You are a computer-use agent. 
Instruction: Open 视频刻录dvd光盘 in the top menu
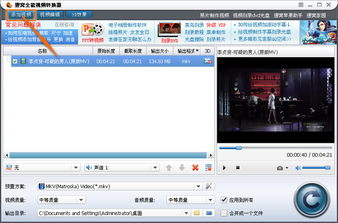pyautogui.click(x=251, y=15)
